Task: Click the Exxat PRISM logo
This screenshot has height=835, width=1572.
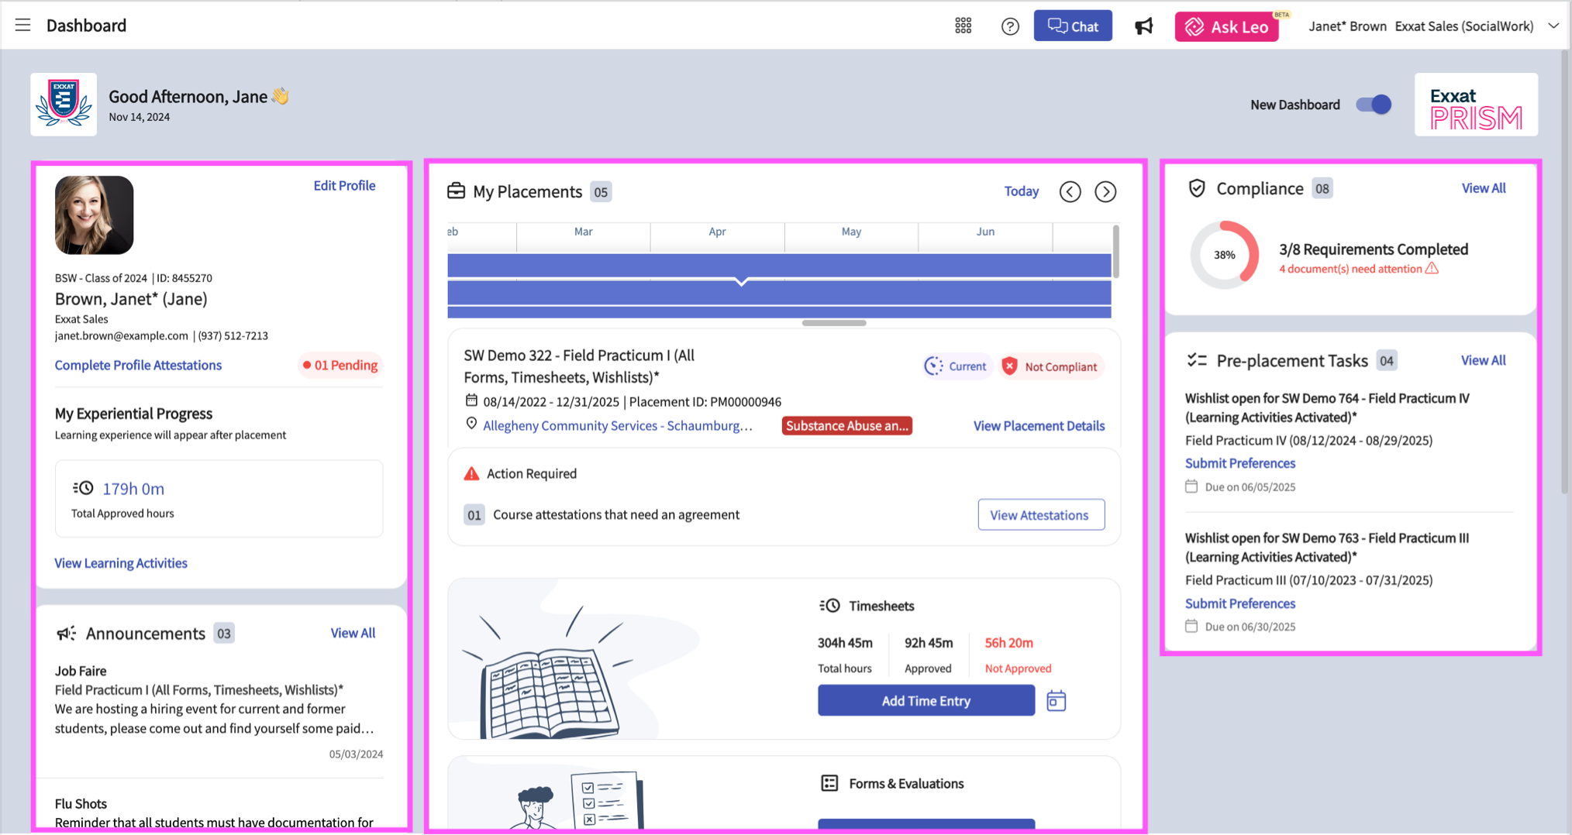Action: pyautogui.click(x=1476, y=104)
